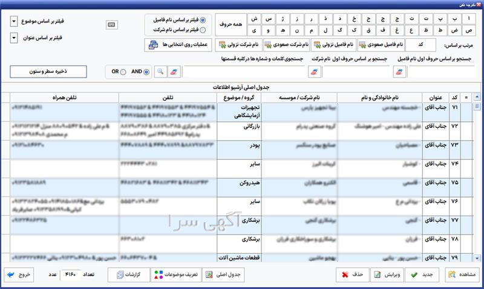Image resolution: width=484 pixels, height=289 pixels.
Task: Open فیلتر بر اساس عنوان dropdown
Action: point(13,38)
